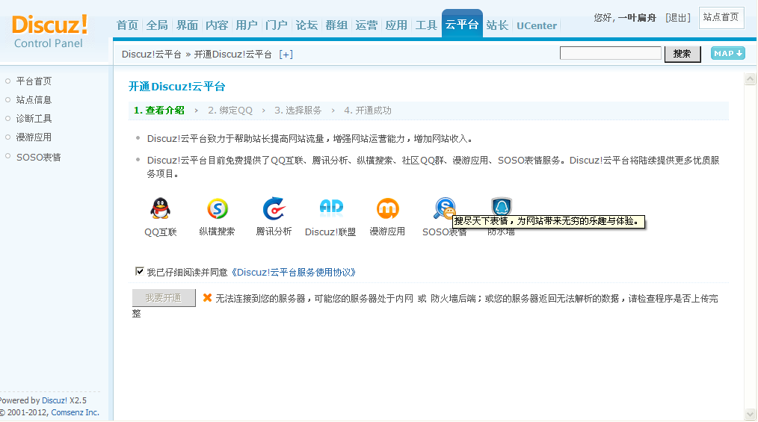Click the username 一叶扁舟
Image resolution: width=758 pixels, height=422 pixels.
click(x=637, y=18)
